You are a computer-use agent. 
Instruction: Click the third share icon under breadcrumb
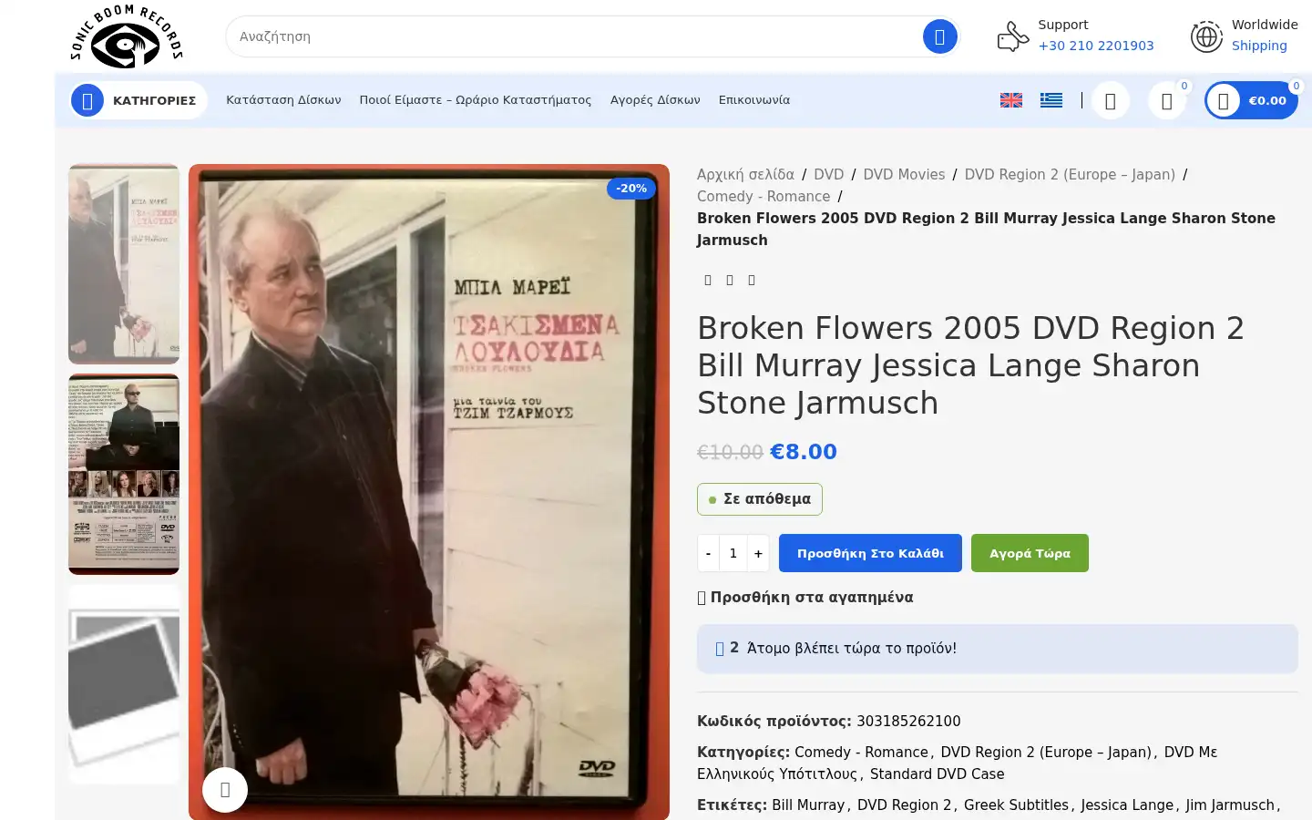[x=752, y=280]
